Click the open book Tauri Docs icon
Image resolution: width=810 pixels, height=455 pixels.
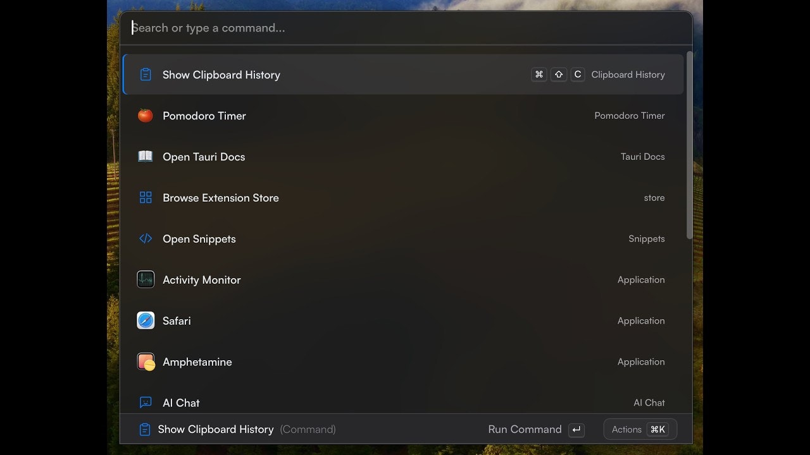point(146,156)
